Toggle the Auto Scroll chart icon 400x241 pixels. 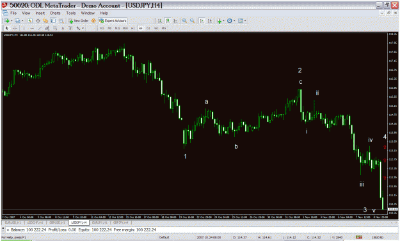tap(202, 21)
